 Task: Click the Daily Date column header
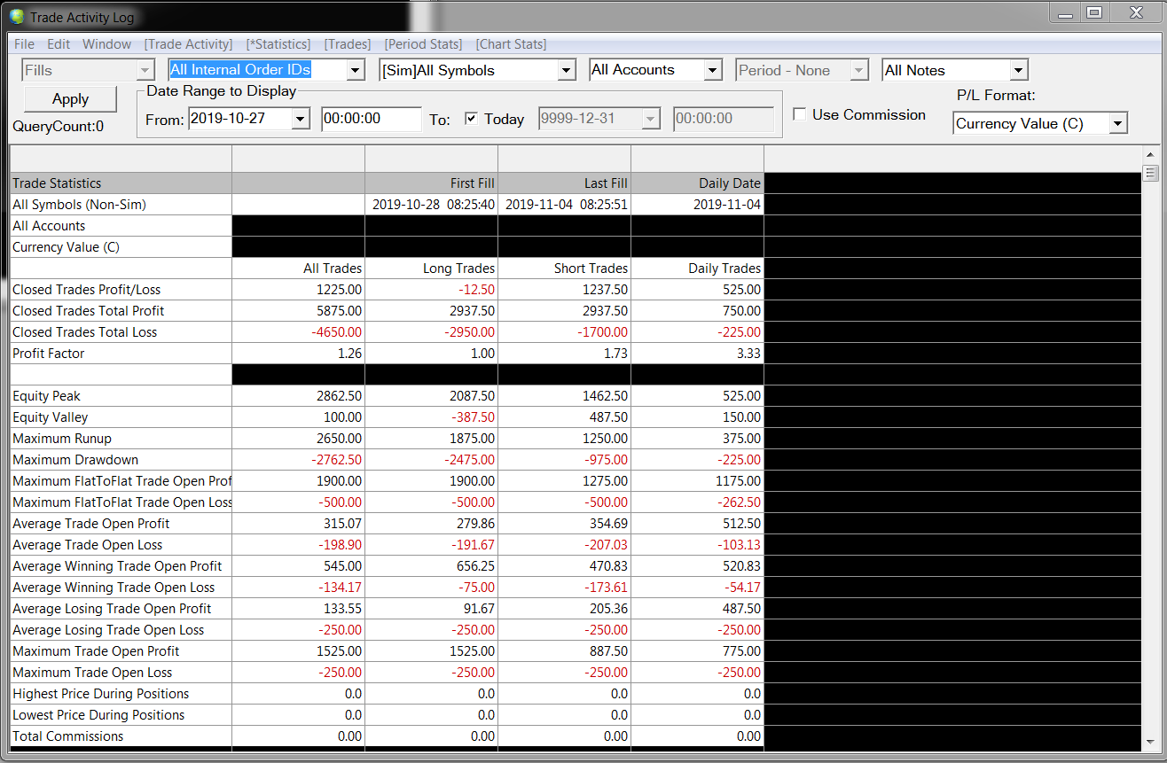pyautogui.click(x=697, y=183)
